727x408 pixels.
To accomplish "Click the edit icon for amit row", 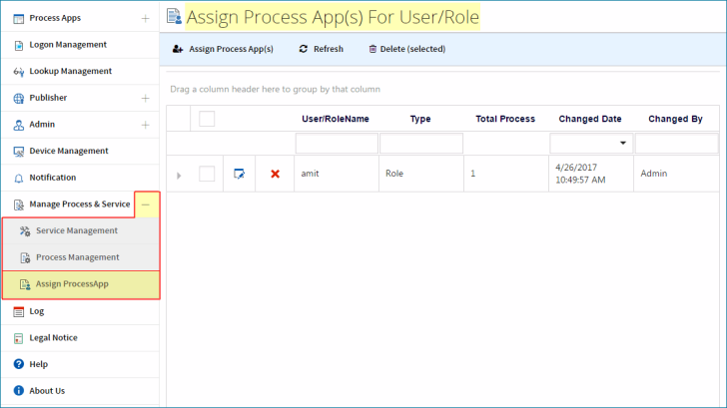I will coord(240,174).
